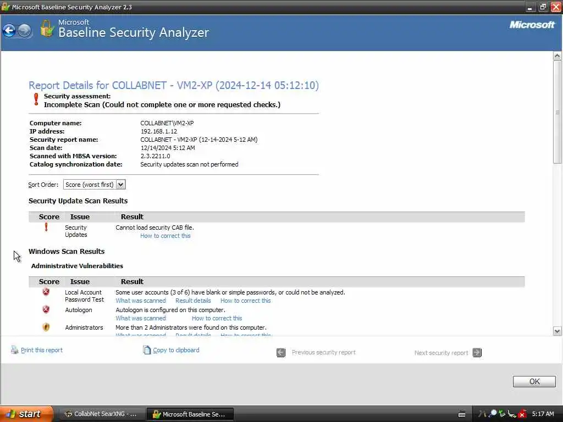
Task: Open What was scanned for Local Account Password Test
Action: 140,301
